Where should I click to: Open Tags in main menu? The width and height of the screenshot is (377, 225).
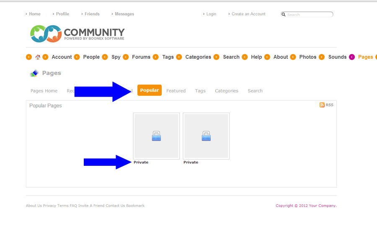pyautogui.click(x=168, y=57)
